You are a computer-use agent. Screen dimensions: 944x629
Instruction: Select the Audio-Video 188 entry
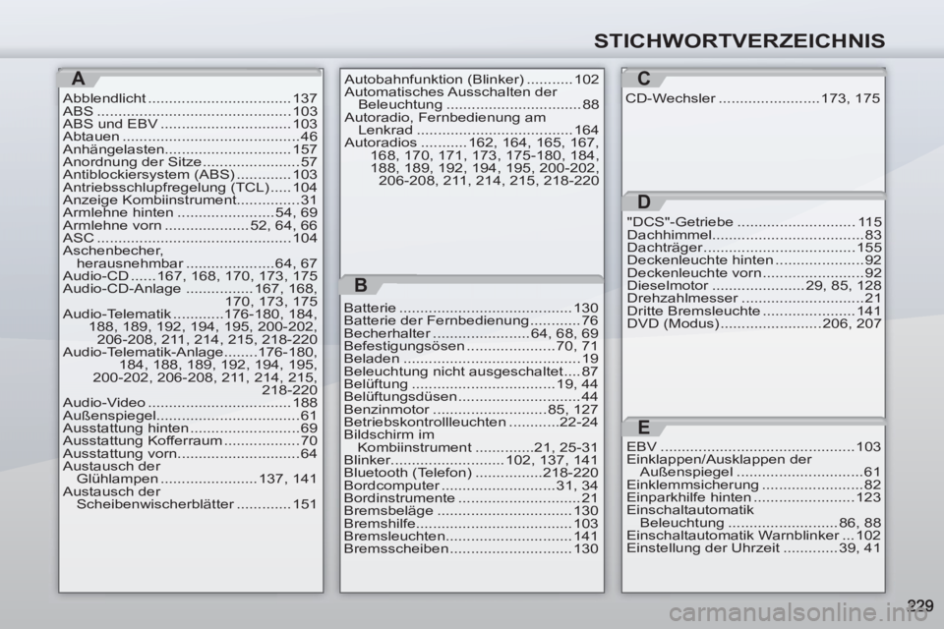[190, 403]
